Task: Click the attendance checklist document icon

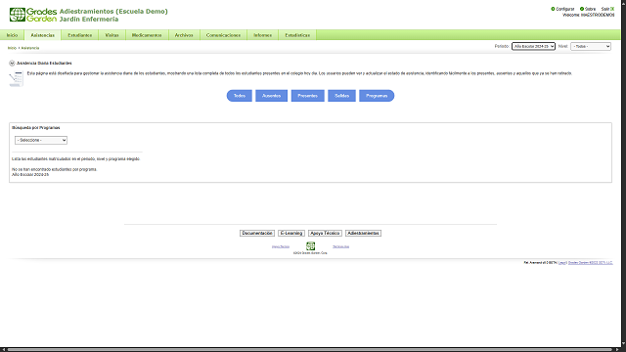Action: click(x=16, y=78)
